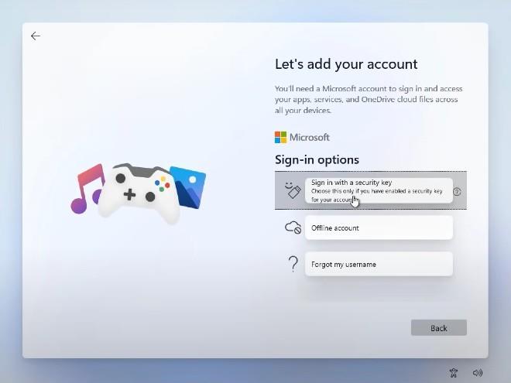Click the security key USB icon

[292, 190]
